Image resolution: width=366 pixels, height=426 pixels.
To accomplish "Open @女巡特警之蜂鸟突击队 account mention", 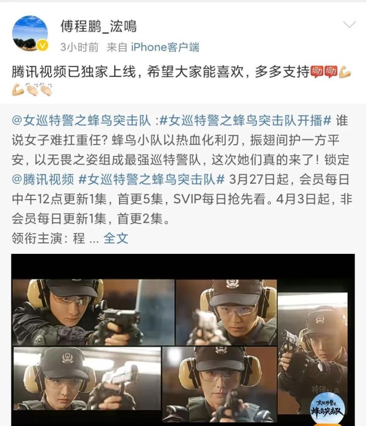I will click(x=81, y=121).
